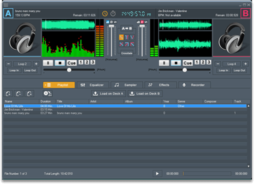Click Deck B level-bars icon above volume fader

click(138, 22)
